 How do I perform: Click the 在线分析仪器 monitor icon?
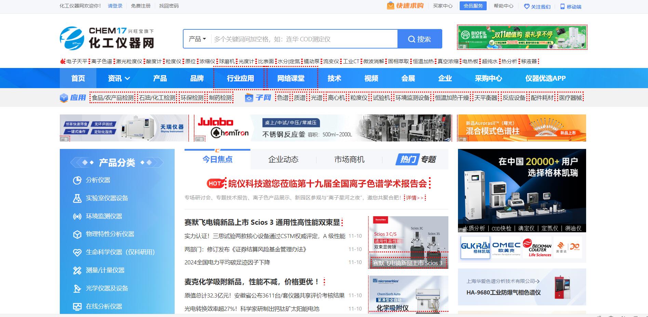coord(77,306)
